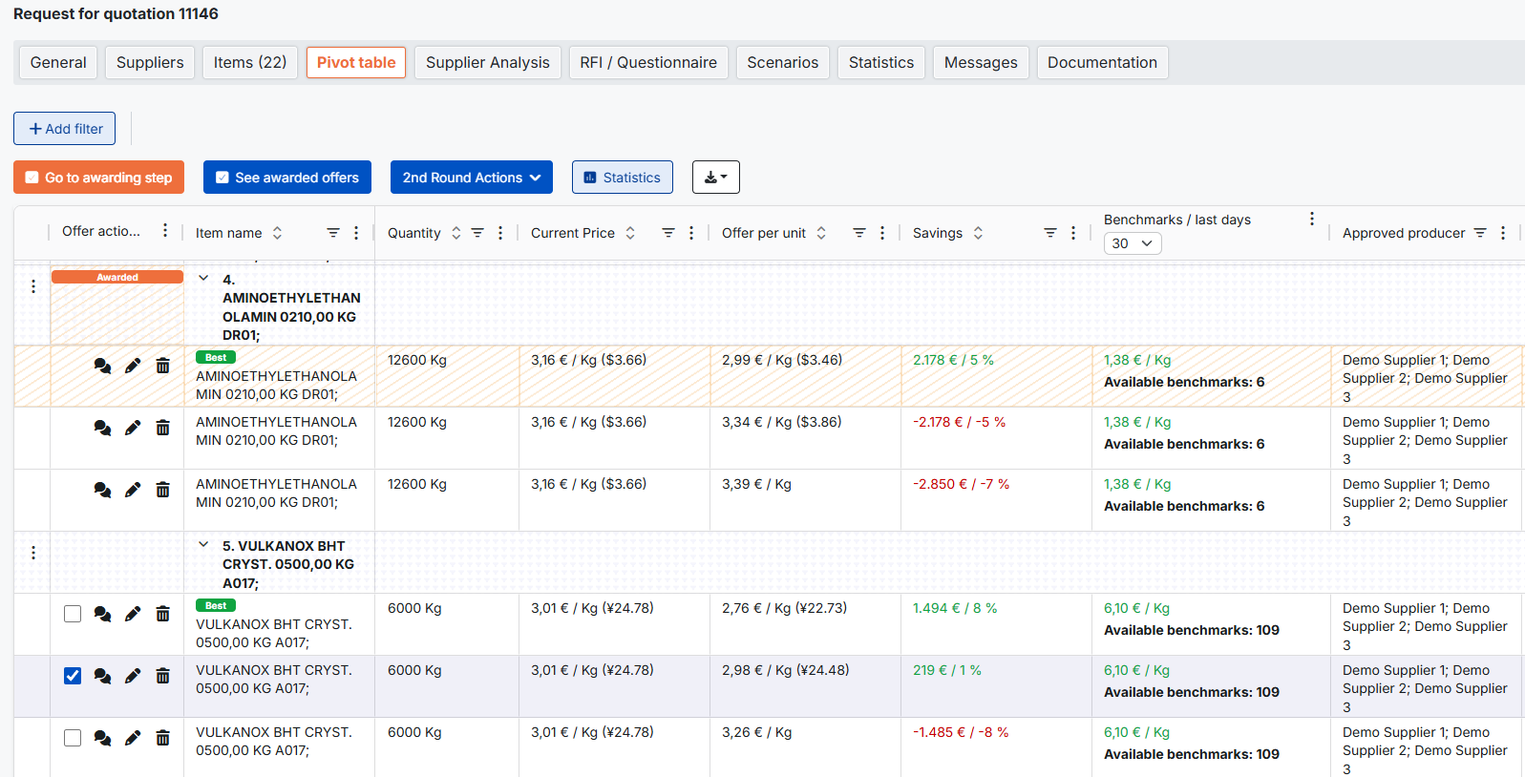Click Go to awarding step button
Screen dimensions: 1525x777
coord(98,178)
